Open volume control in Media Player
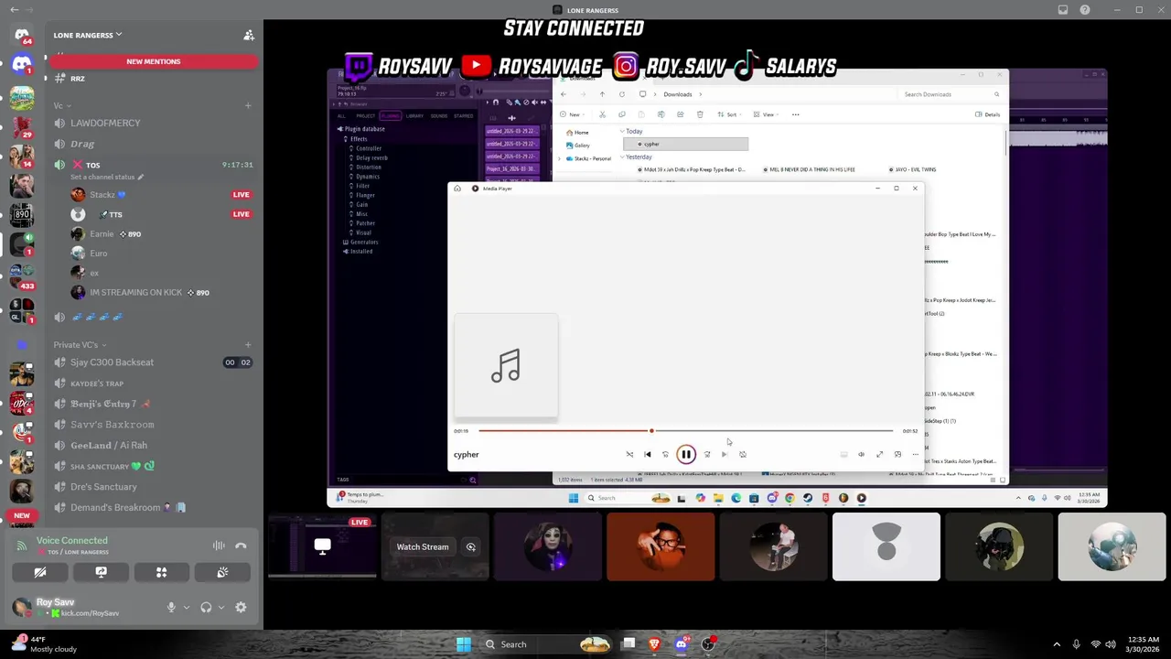This screenshot has width=1171, height=659. pyautogui.click(x=861, y=454)
